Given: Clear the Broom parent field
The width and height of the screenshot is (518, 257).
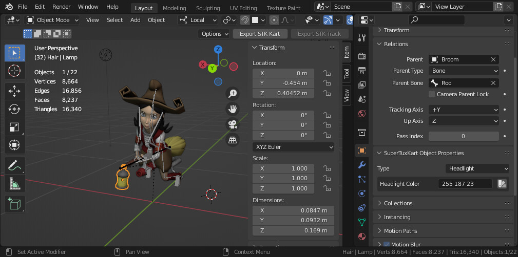Looking at the screenshot, I should [493, 59].
